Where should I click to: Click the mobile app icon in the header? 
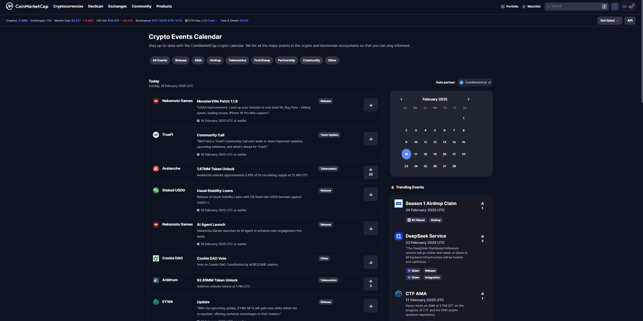pos(615,6)
